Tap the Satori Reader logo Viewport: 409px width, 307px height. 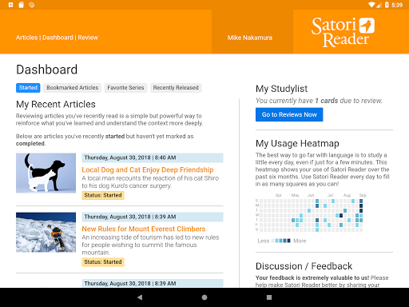[343, 32]
